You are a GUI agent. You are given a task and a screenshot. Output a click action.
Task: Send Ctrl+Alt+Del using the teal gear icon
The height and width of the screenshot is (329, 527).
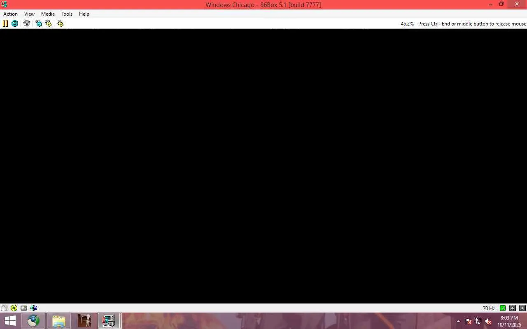(39, 23)
